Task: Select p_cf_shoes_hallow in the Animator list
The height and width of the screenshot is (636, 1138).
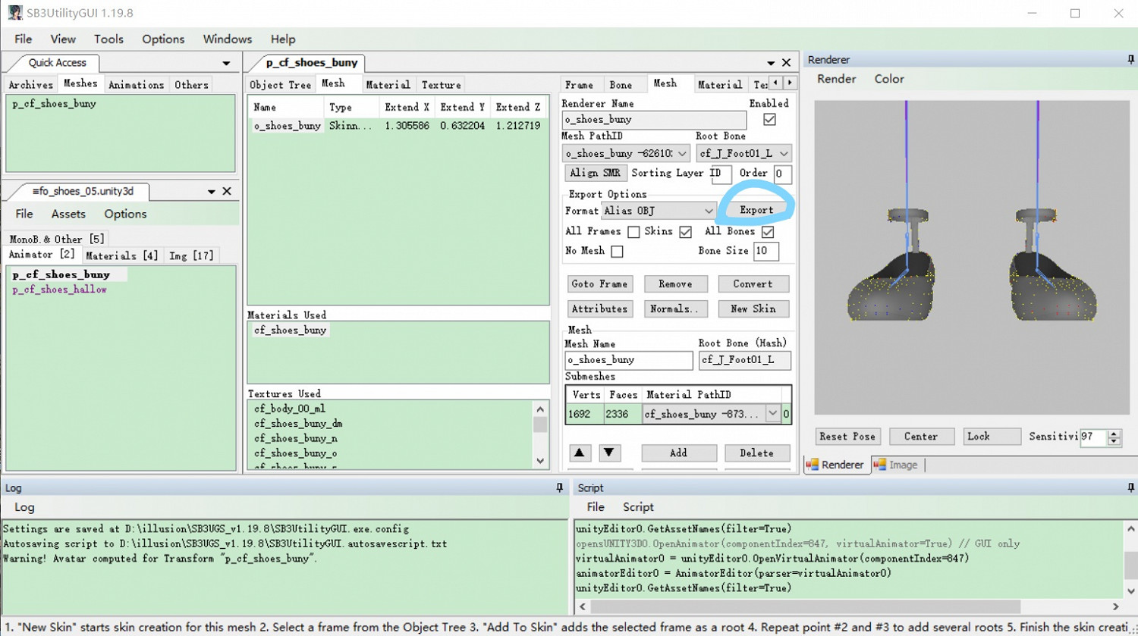Action: pyautogui.click(x=60, y=290)
